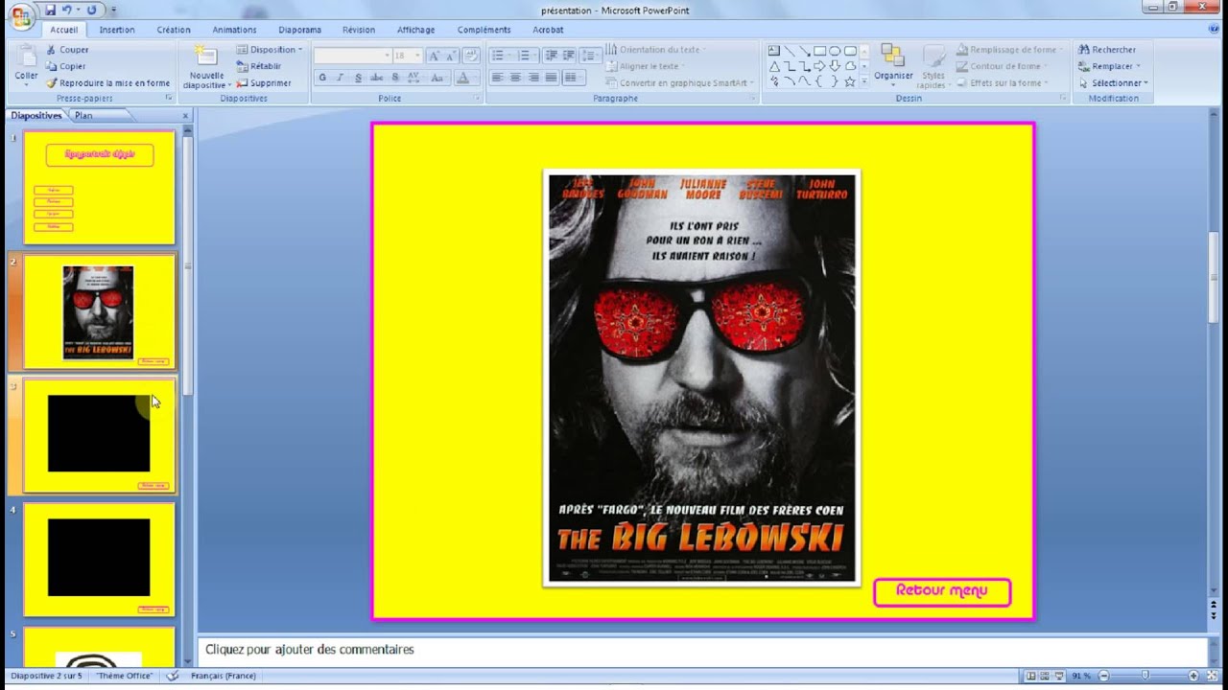
Task: Open the Remplissage de forme dropdown
Action: click(x=1009, y=50)
